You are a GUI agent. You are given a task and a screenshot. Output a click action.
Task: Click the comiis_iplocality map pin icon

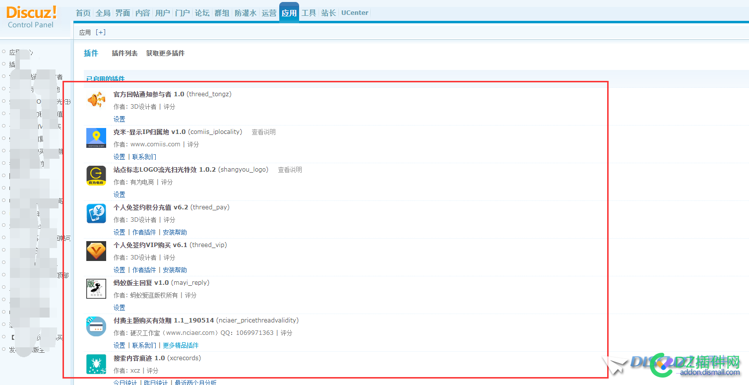point(96,138)
